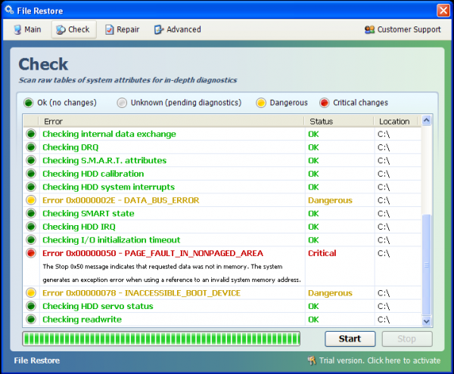454x374 pixels.
Task: Click green icon beside Checking I/O initialization timeout
Action: pyautogui.click(x=31, y=240)
